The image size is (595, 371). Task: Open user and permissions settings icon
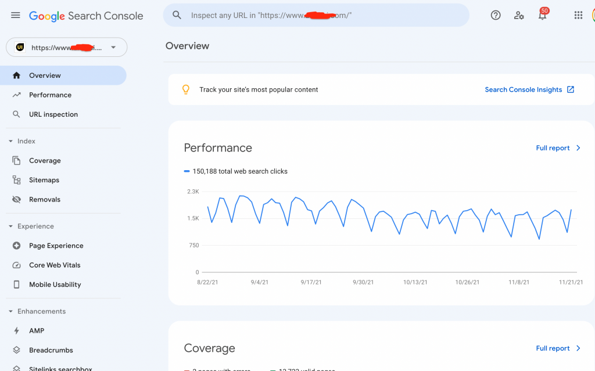(519, 15)
